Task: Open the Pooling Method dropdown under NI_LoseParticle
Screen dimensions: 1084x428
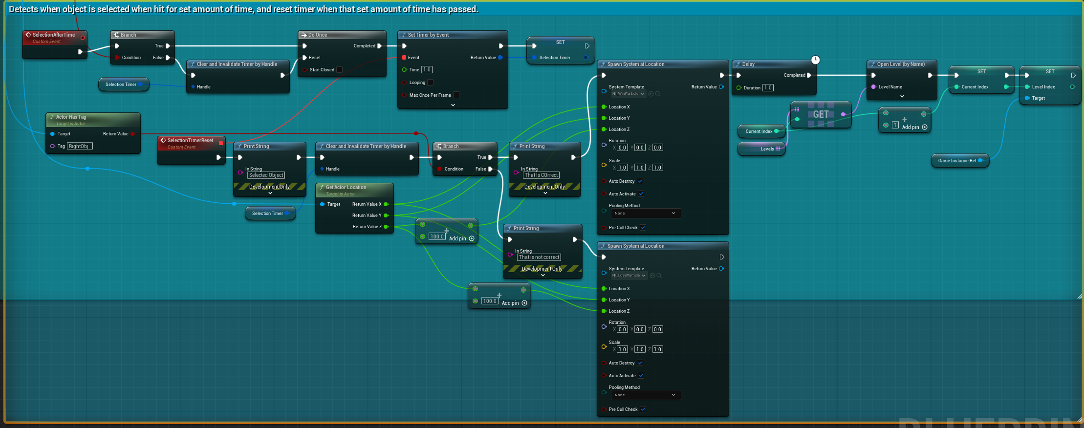Action: pos(645,395)
